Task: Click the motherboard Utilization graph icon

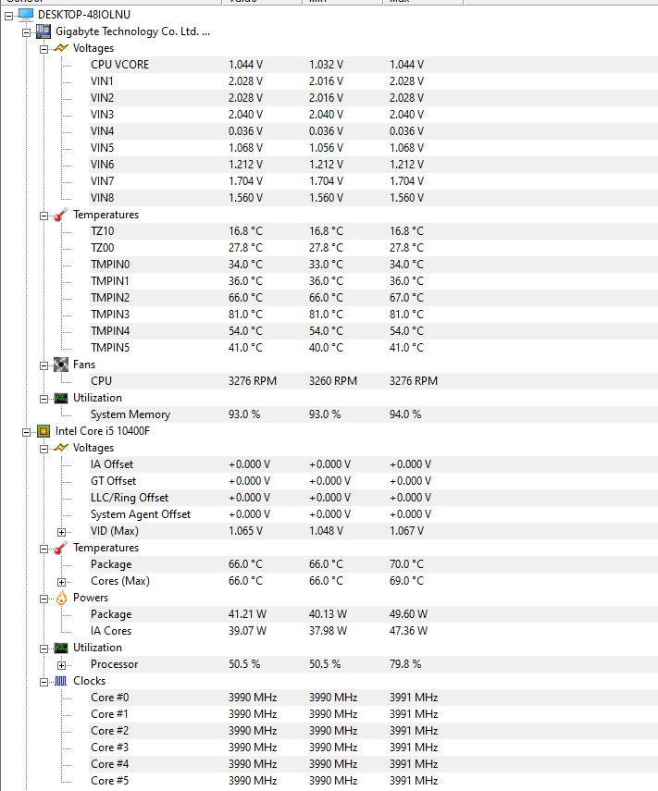Action: (x=60, y=399)
